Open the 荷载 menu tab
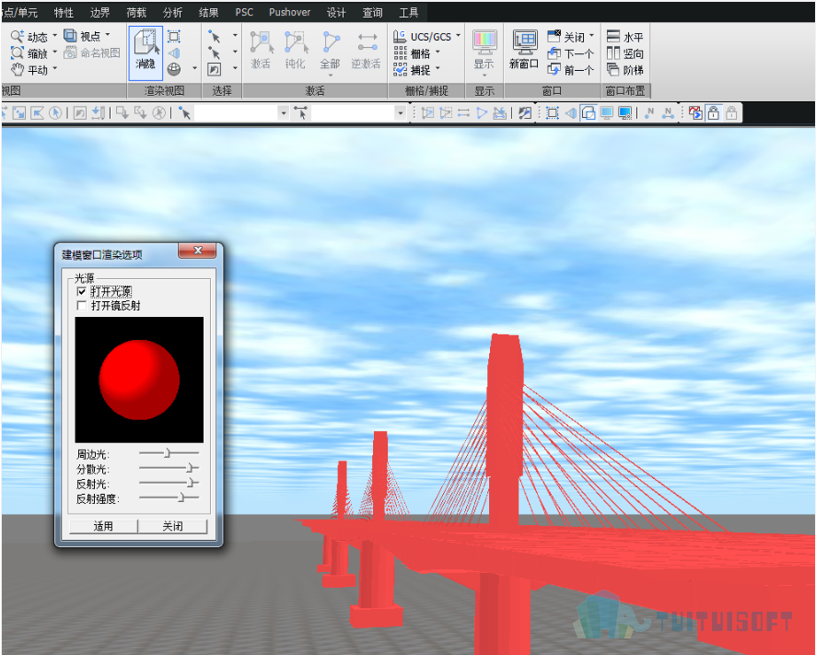 [136, 12]
